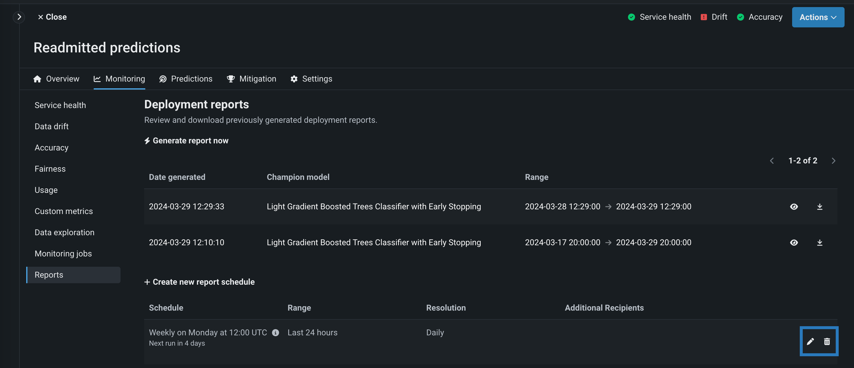Edit the weekly Monday report schedule

(810, 342)
